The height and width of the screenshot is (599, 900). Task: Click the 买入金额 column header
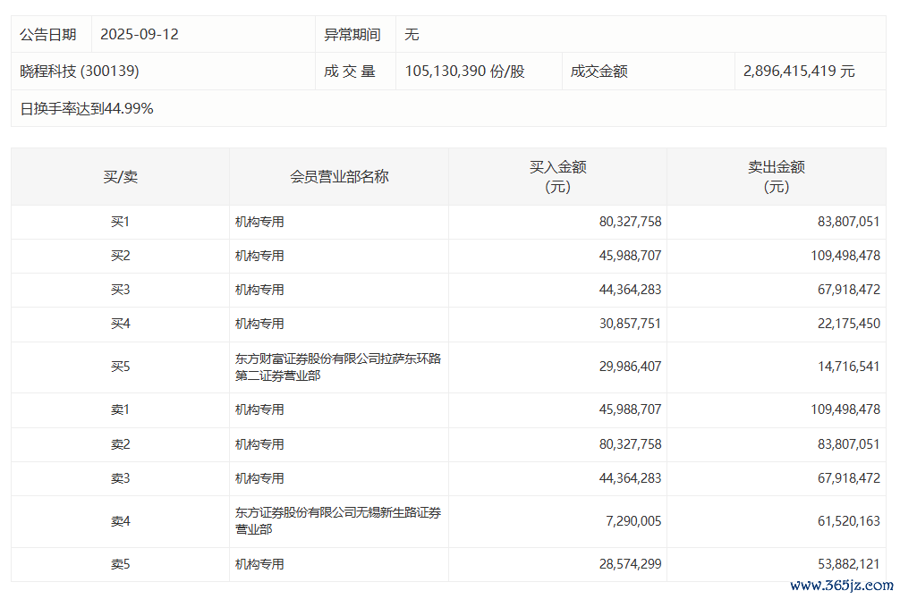pos(557,176)
